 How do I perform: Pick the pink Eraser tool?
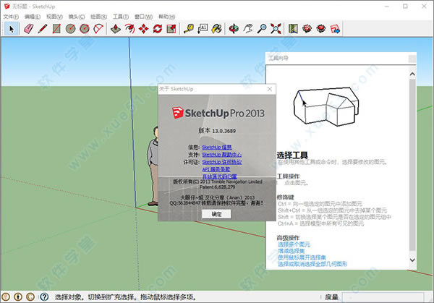click(x=29, y=29)
